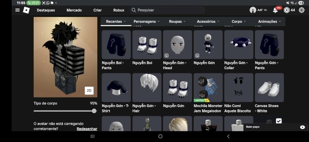Select the Nguyễn Gơn - Collar item

pyautogui.click(x=239, y=45)
